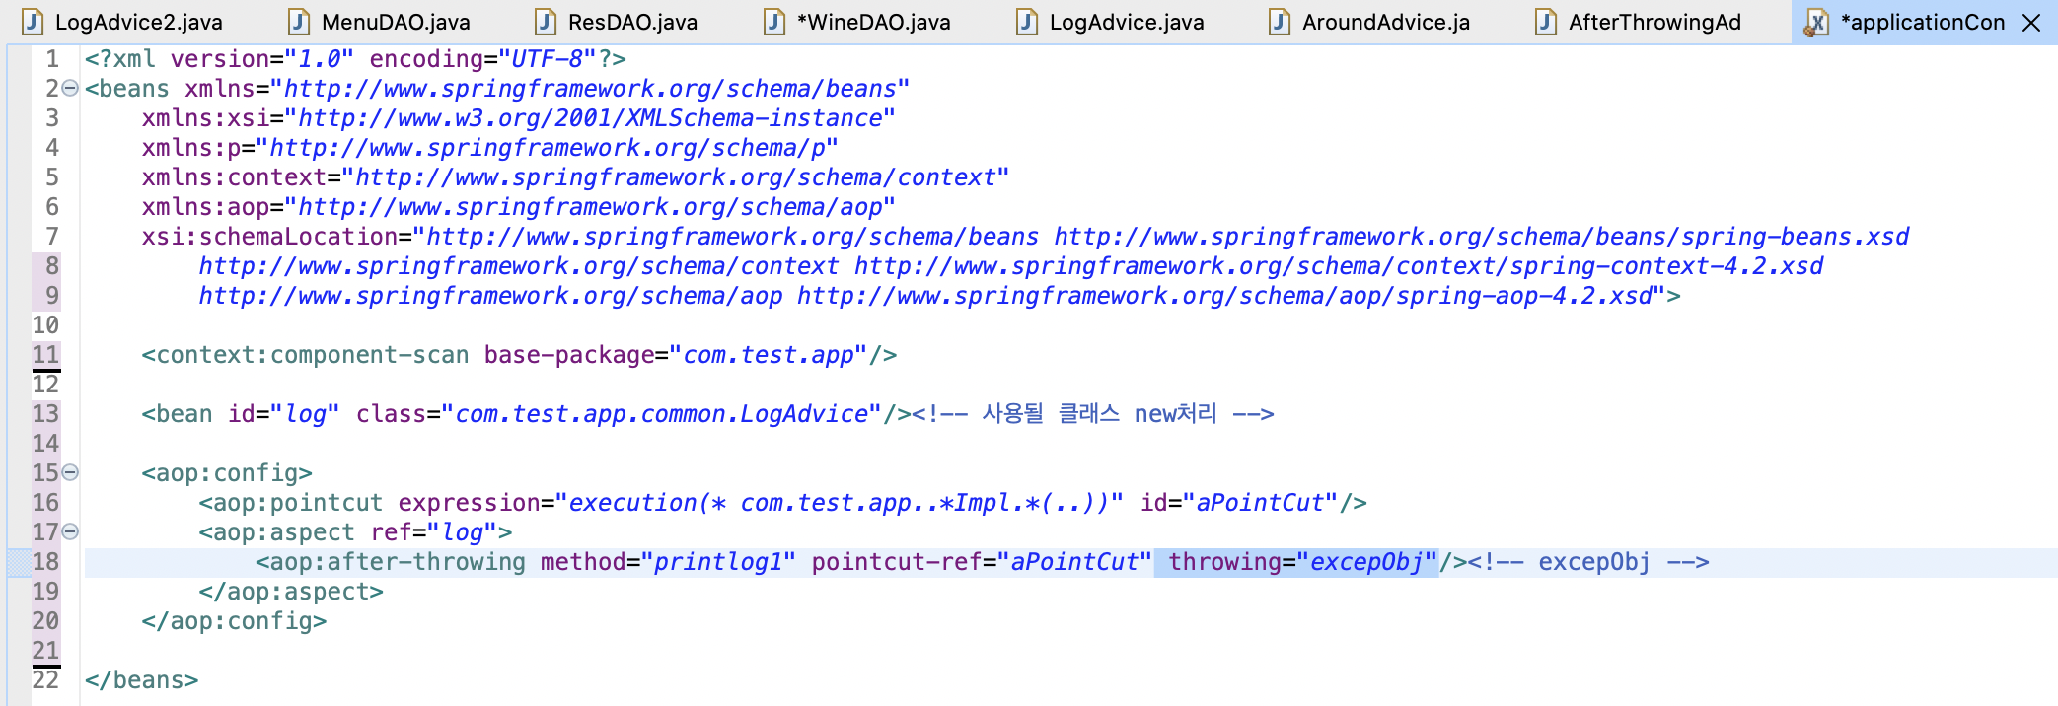Click the aop:after-throwing tag name
The width and height of the screenshot is (2058, 706).
coord(398,562)
